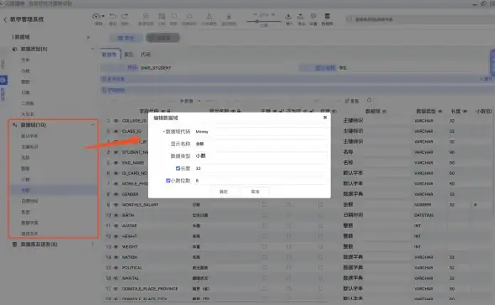Click the redo arrow icon
The image size is (495, 305).
[125, 16]
